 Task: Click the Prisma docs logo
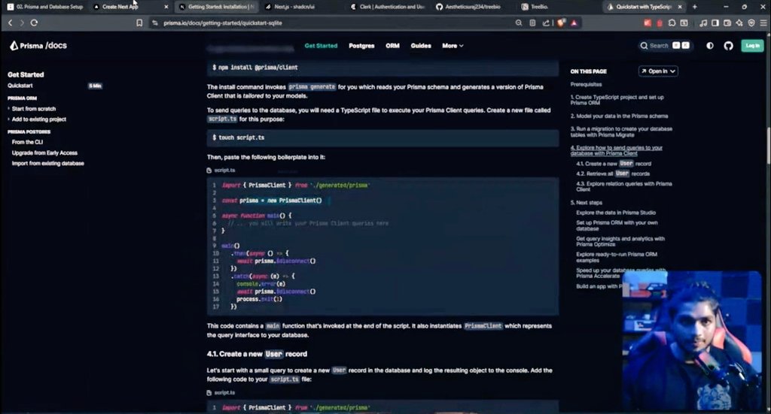tap(38, 46)
